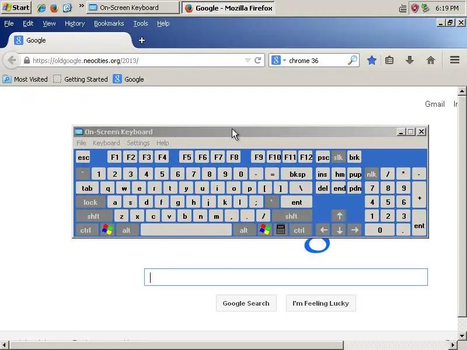Click the right arrow key on the keyboard
The image size is (467, 350).
pyautogui.click(x=354, y=230)
